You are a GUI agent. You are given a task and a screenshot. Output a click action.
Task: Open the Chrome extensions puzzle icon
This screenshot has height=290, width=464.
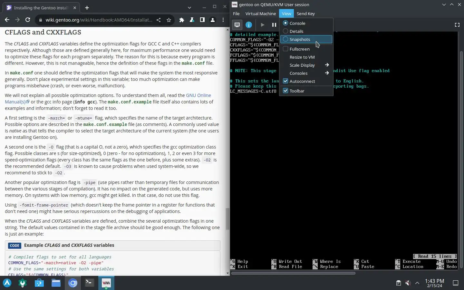click(182, 20)
